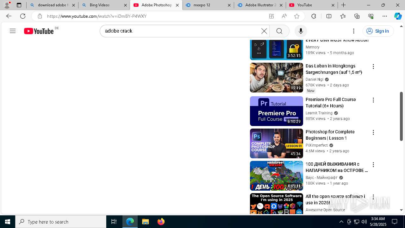Start voice search with microphone
405x228 pixels.
pos(301,31)
